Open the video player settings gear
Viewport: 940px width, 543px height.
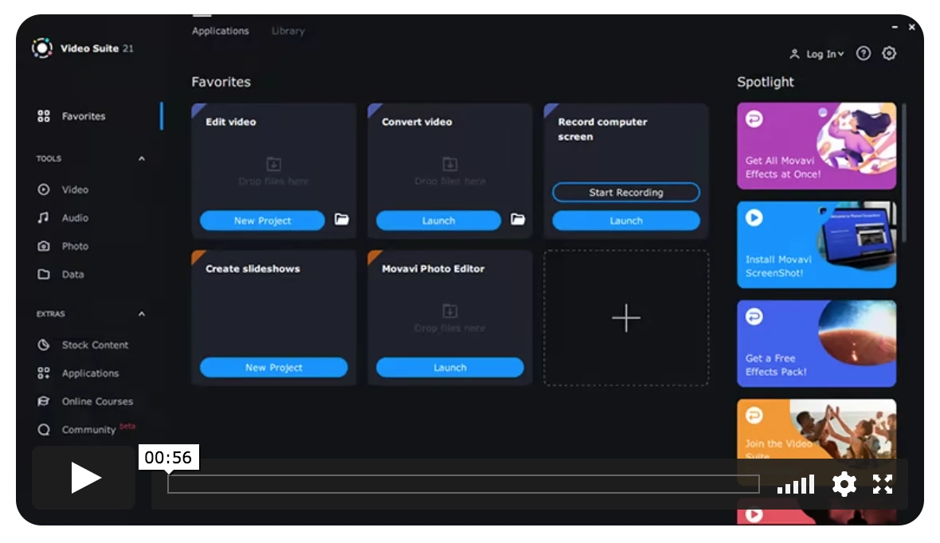click(844, 483)
